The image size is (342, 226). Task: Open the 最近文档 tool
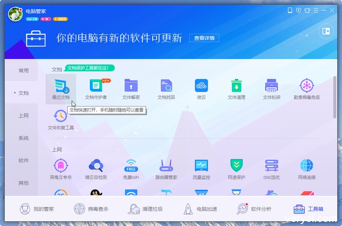coord(61,89)
